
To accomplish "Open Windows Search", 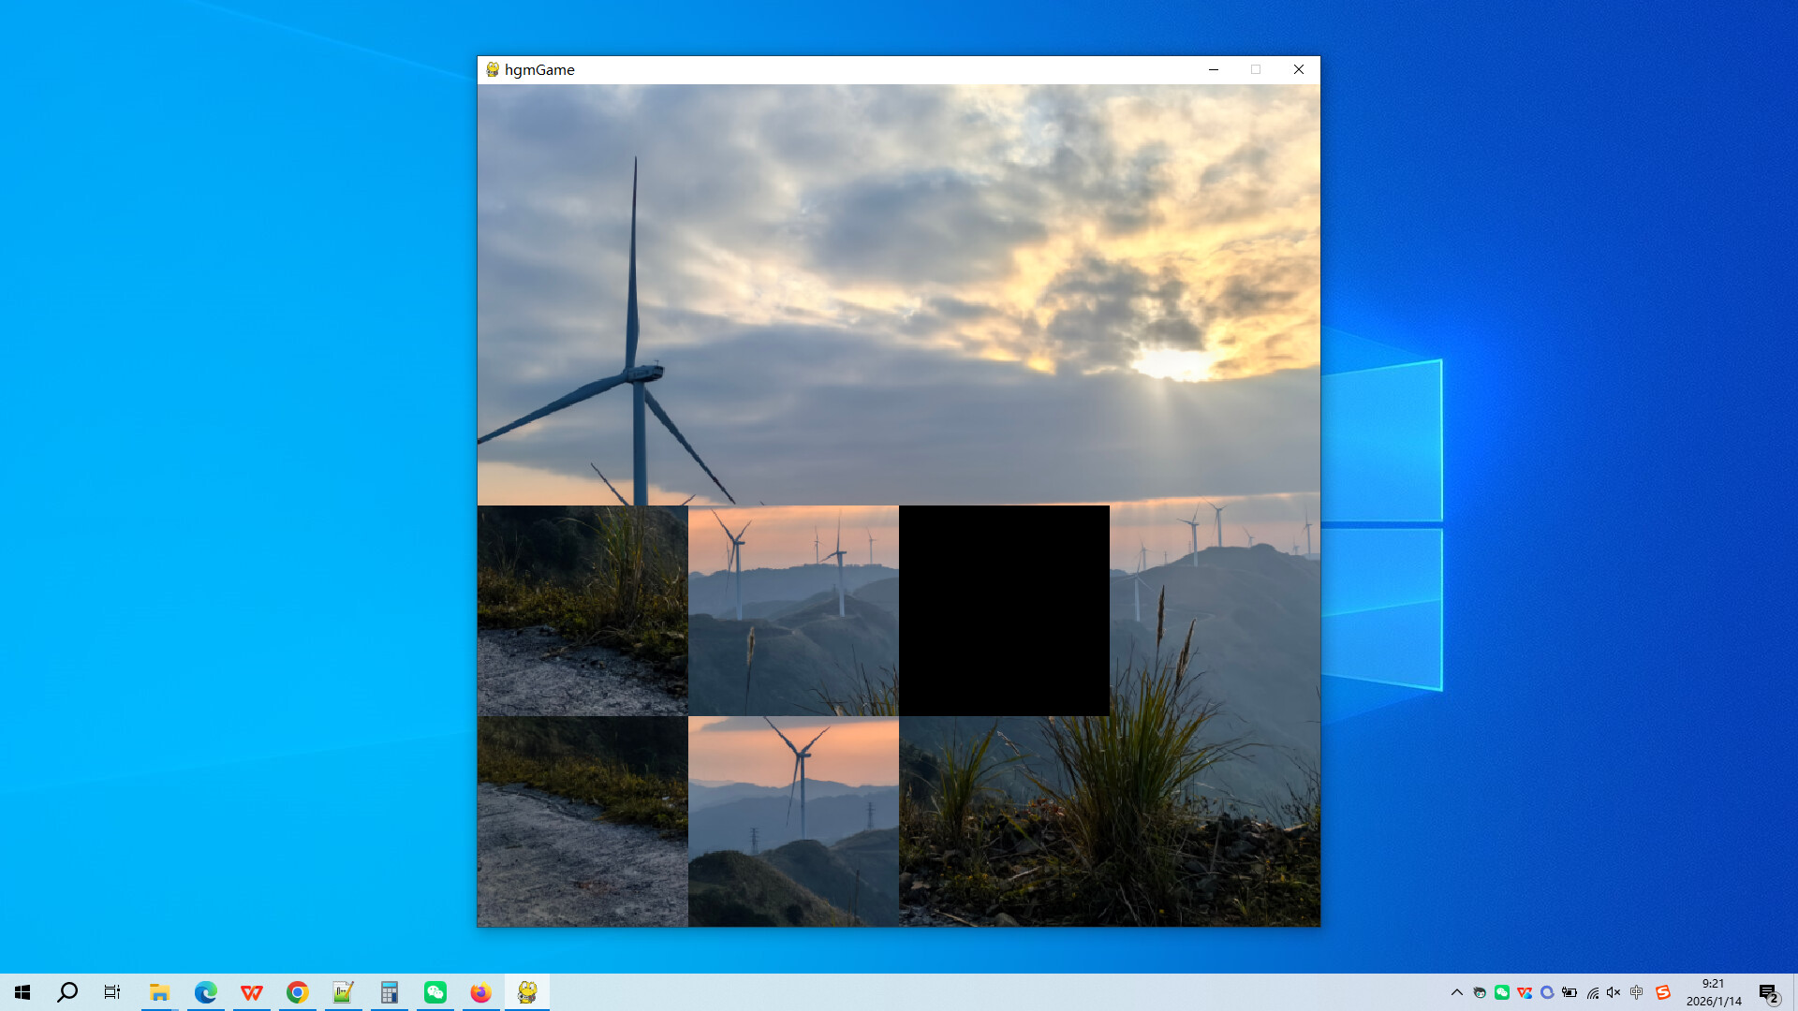I will pos(66,991).
